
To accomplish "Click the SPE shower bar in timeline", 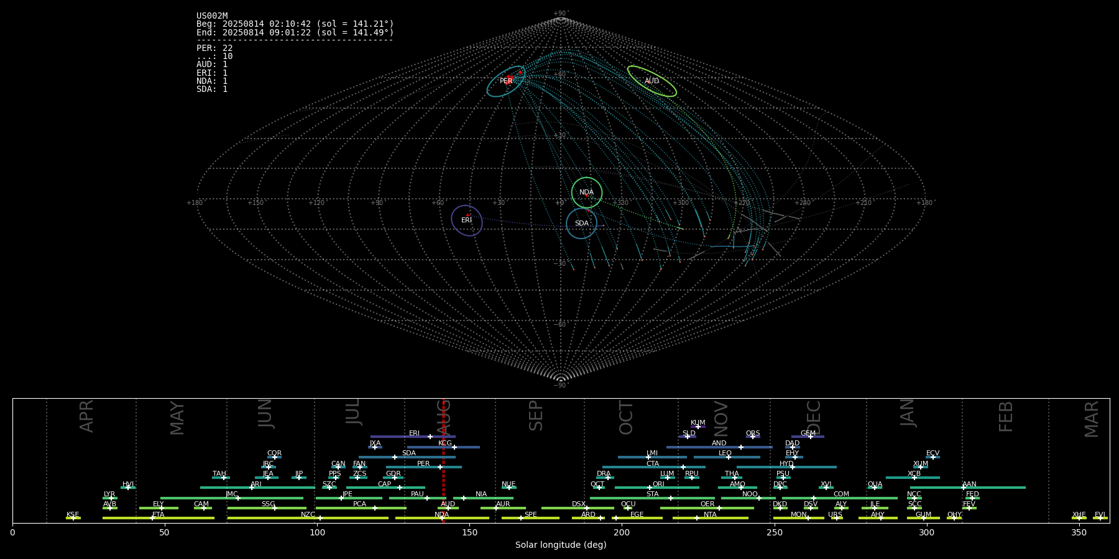I will (530, 518).
